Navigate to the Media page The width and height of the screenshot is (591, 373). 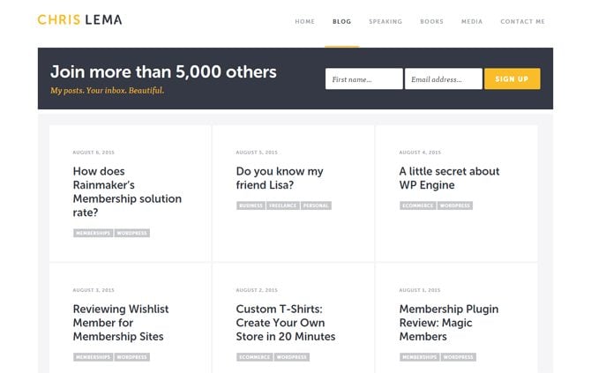pos(472,21)
